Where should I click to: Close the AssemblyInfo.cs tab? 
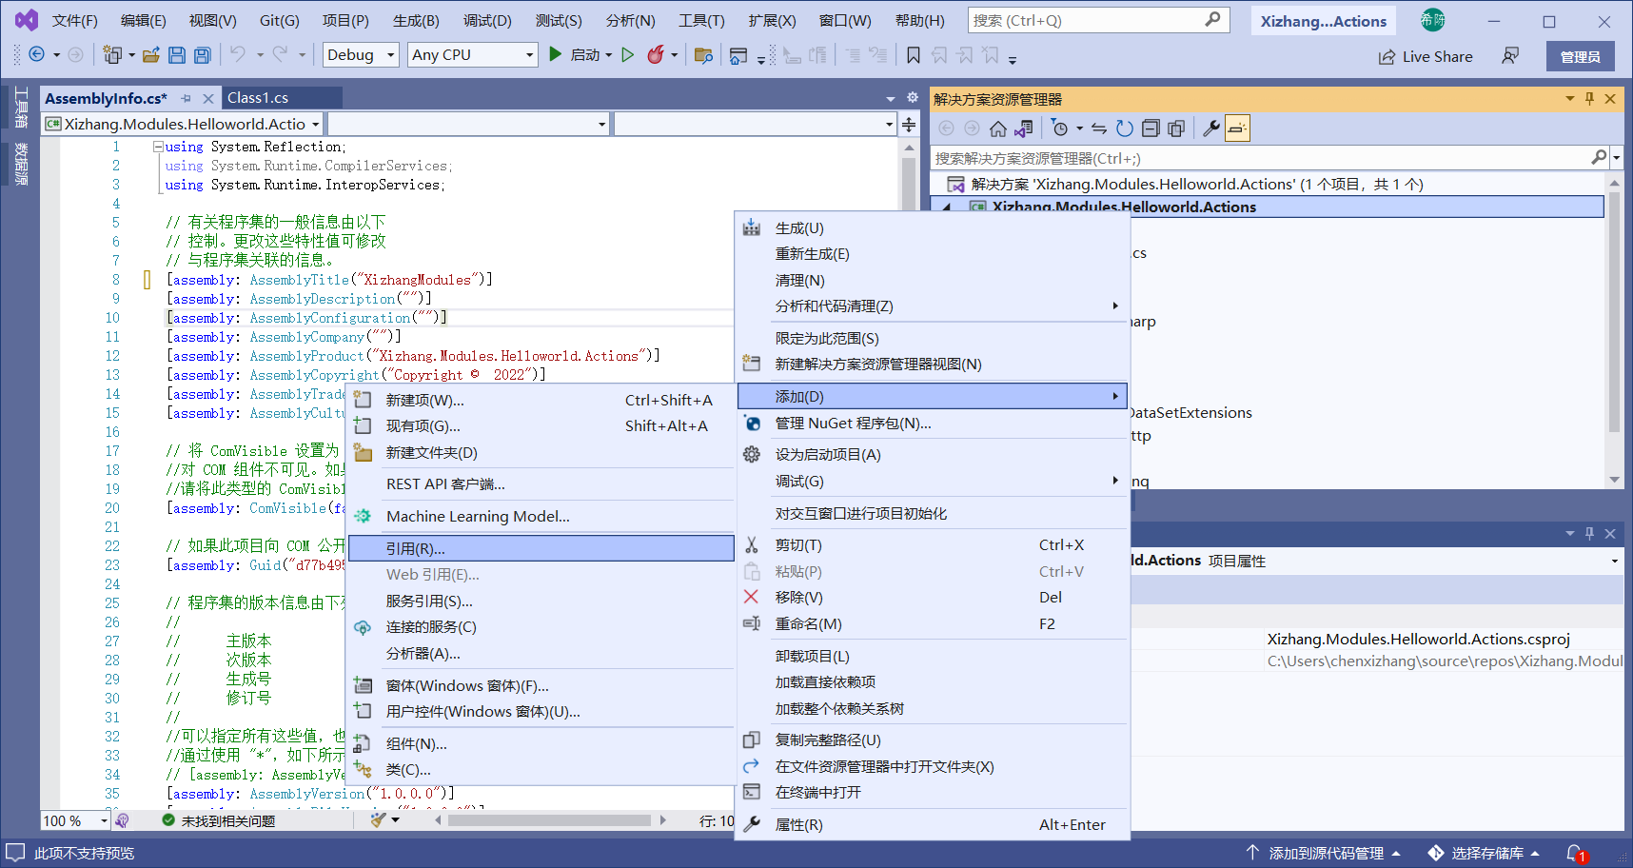(x=208, y=99)
